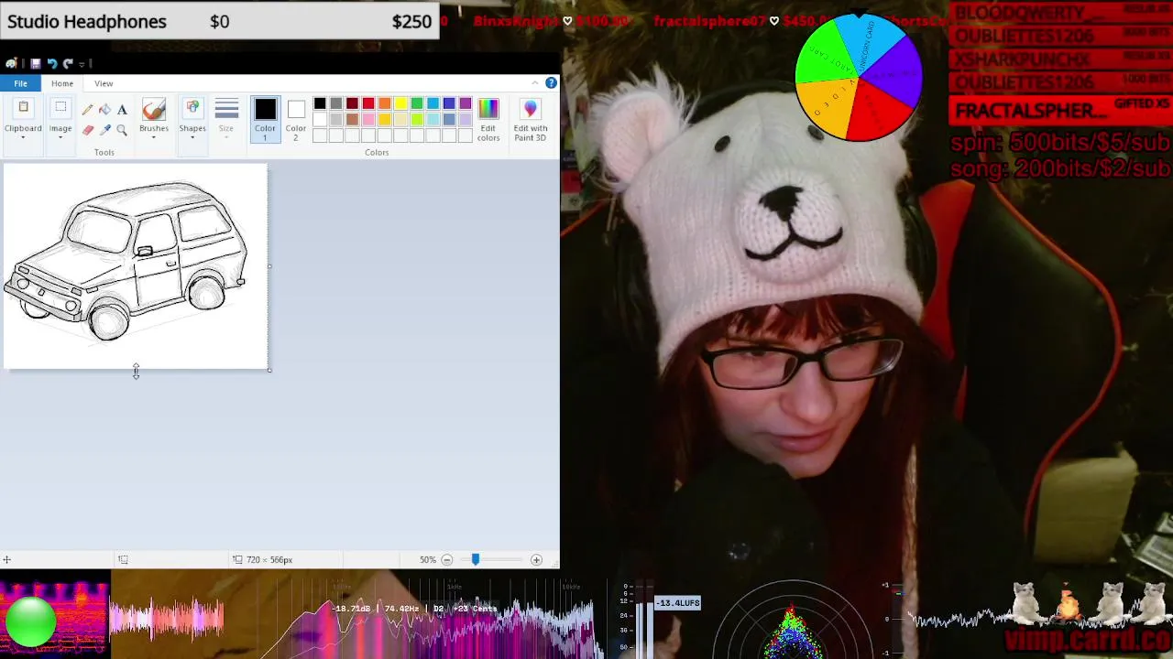Image resolution: width=1173 pixels, height=659 pixels.
Task: Click the '-13.4LUFS' loudness readout
Action: coord(678,603)
